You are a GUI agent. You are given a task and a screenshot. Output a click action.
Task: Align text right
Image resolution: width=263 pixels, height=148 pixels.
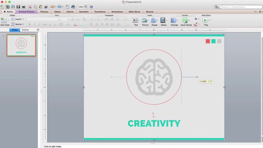coord(102,24)
